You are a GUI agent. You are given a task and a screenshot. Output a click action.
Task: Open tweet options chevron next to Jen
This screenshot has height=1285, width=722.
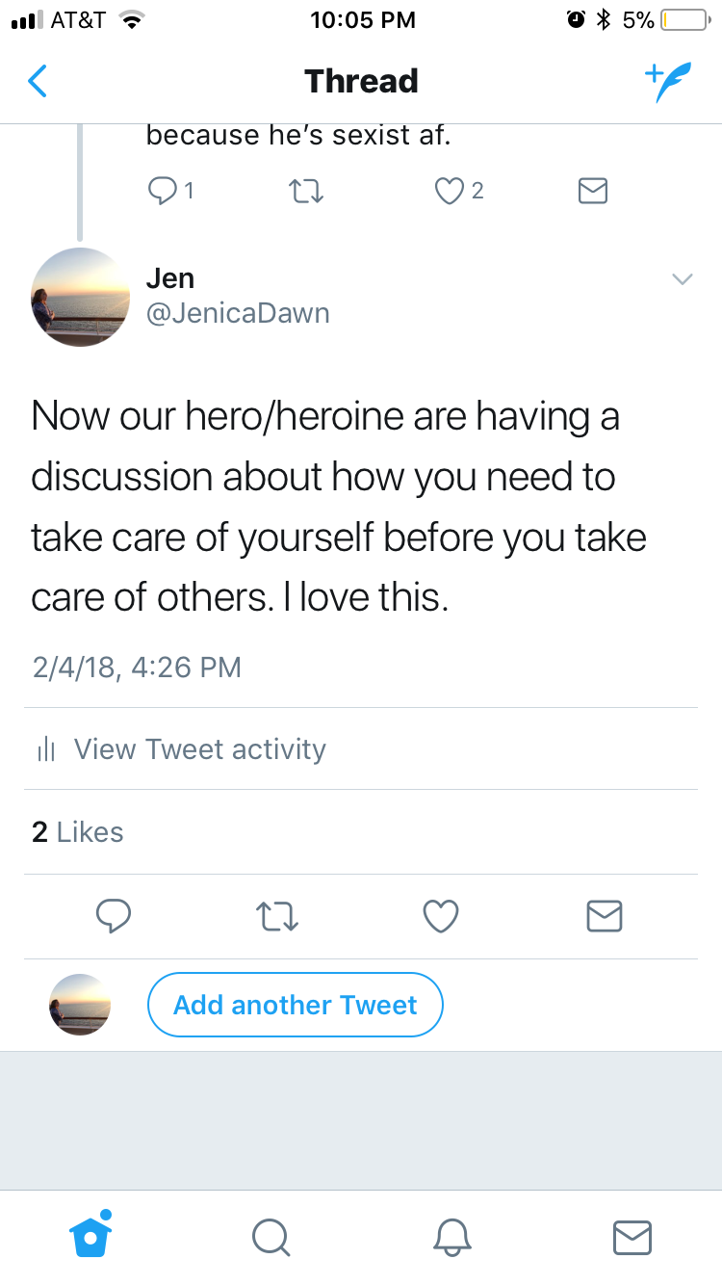click(682, 279)
